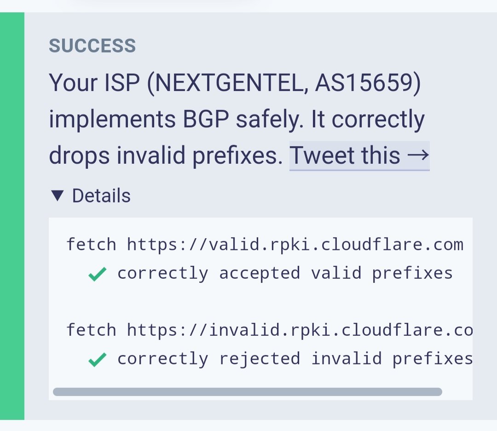497x431 pixels.
Task: Click the word "fetch" on the first log line
Action: tap(91, 245)
